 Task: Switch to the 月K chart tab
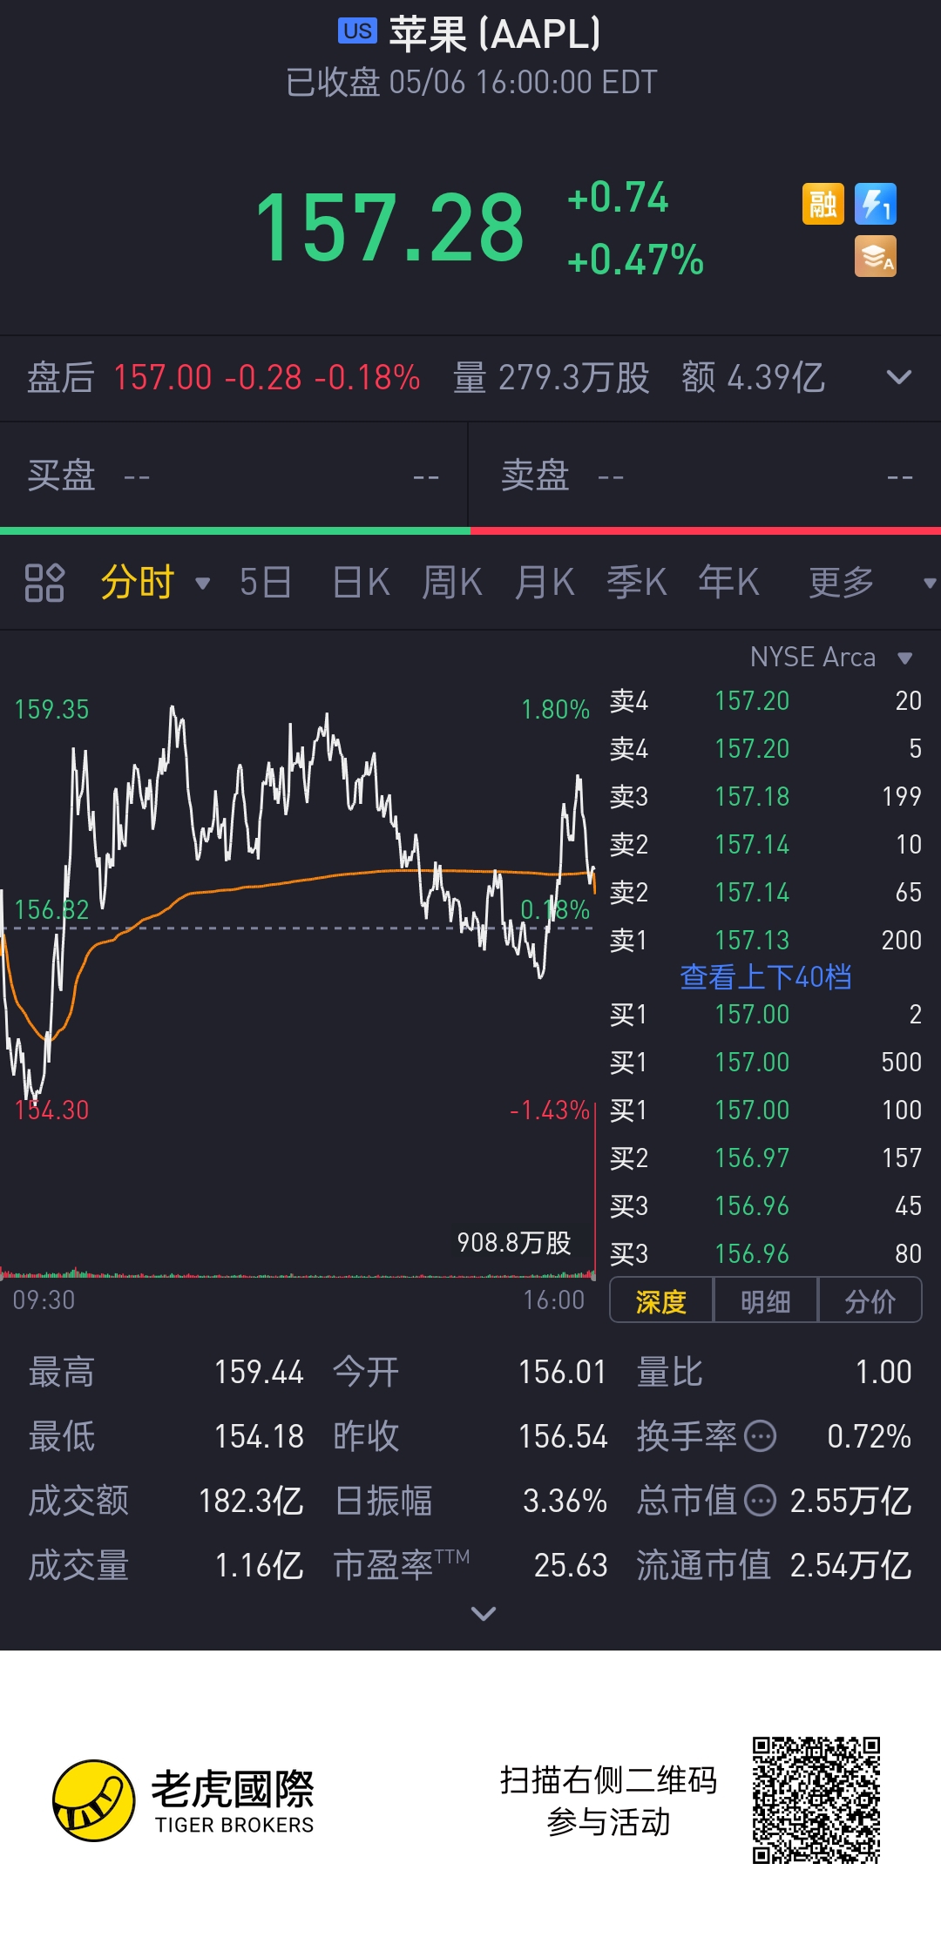coord(545,583)
